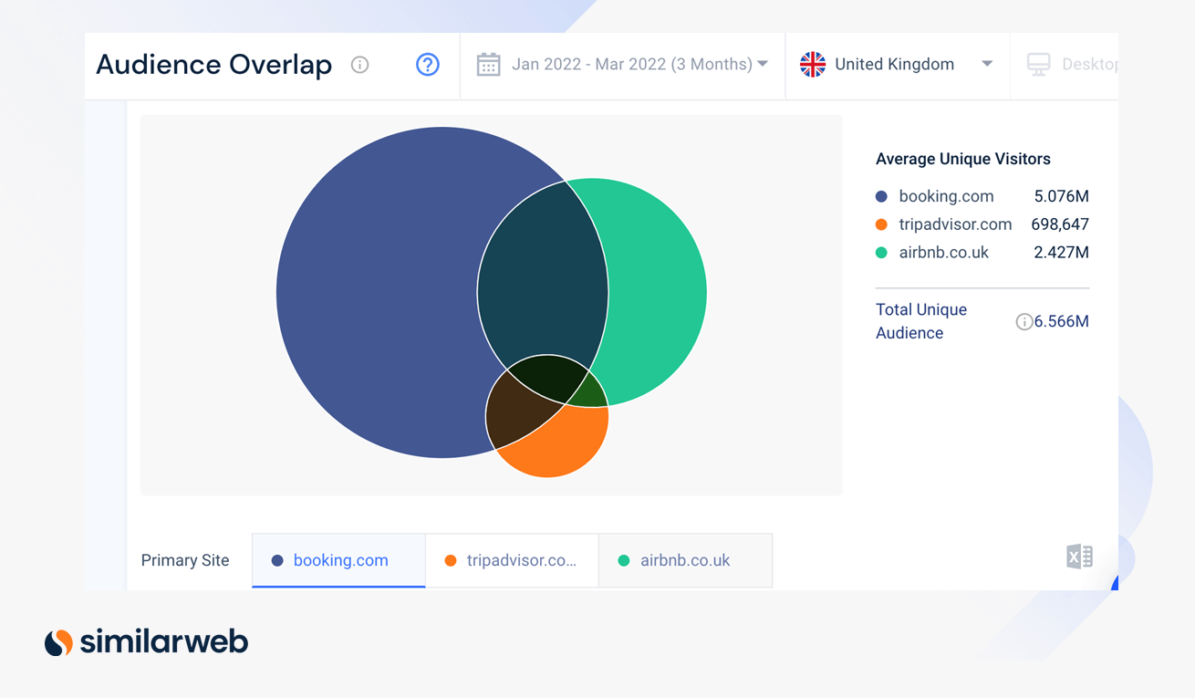Click the 2.427M visitors value
This screenshot has height=698, width=1195.
1061,253
